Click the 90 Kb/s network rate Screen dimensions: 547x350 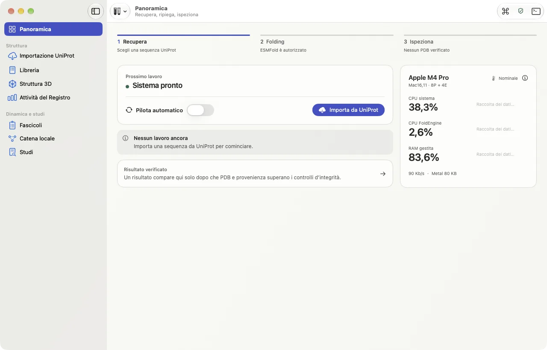(x=416, y=174)
